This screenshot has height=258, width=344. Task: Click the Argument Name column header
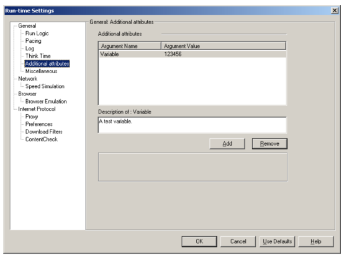pyautogui.click(x=130, y=46)
